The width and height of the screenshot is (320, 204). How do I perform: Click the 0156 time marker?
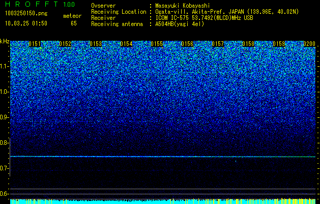point(187,44)
